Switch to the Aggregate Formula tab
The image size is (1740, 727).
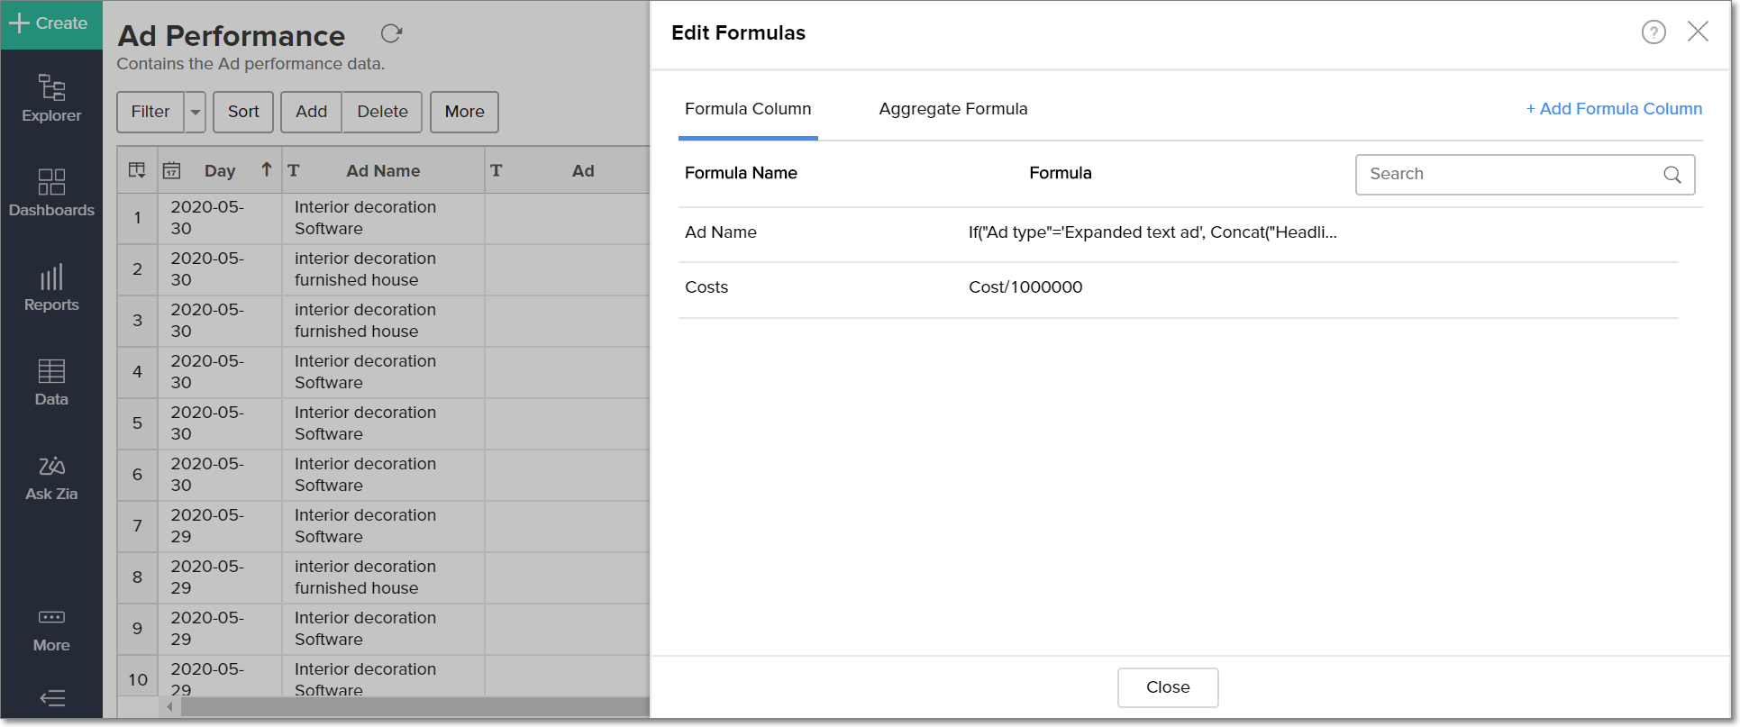click(x=953, y=109)
